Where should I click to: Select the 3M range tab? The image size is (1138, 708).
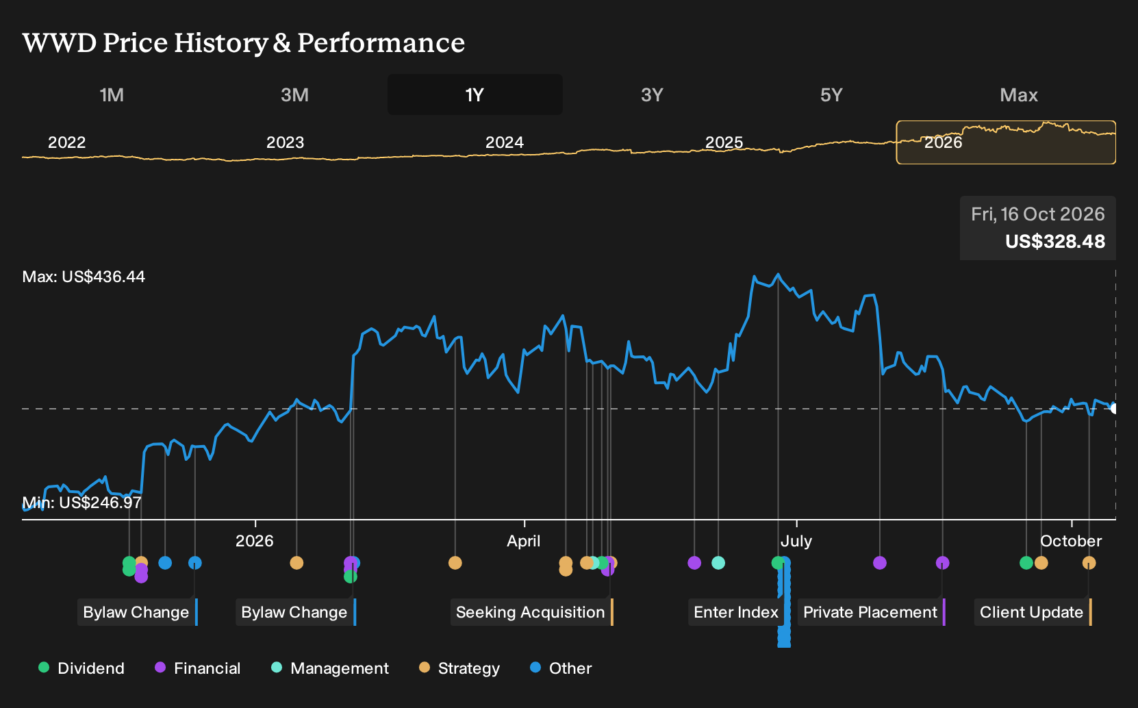click(x=294, y=94)
